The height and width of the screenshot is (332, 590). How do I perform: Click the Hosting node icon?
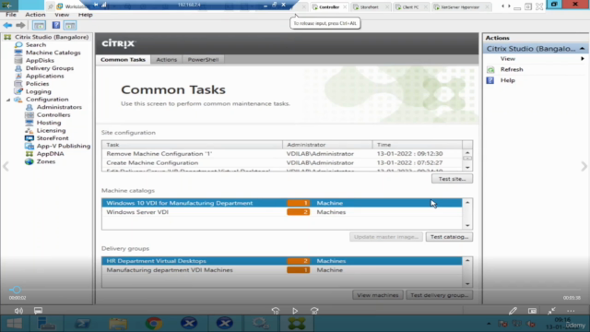[x=29, y=123]
